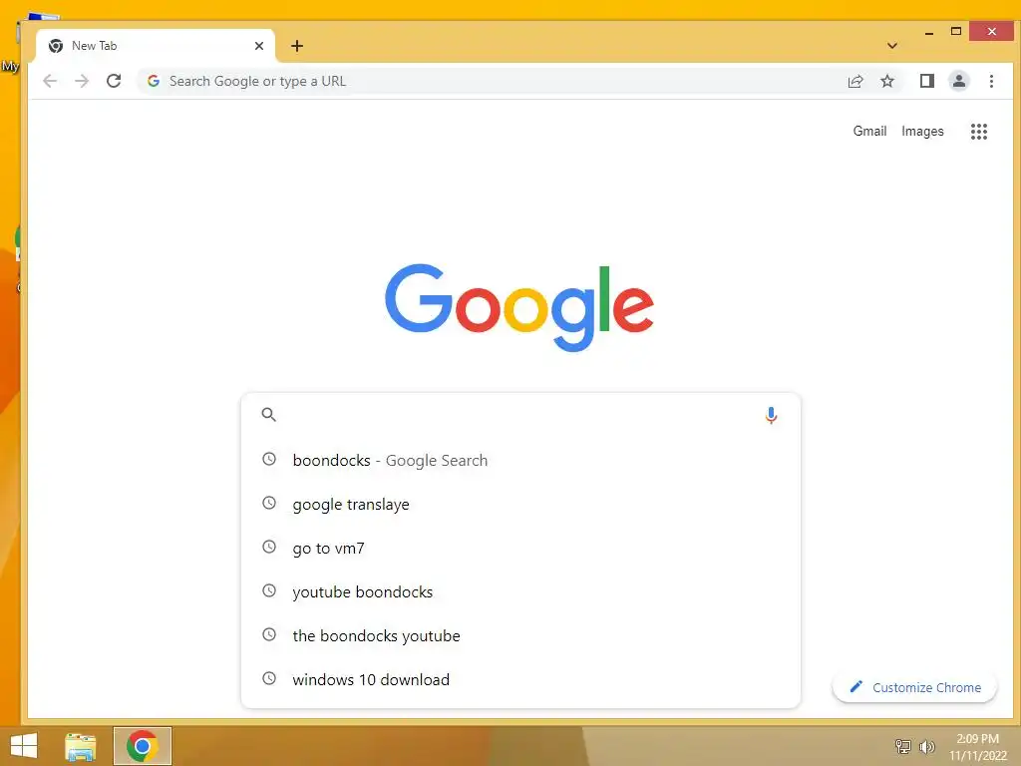The image size is (1021, 766).
Task: Maximize the Chrome window
Action: tap(956, 31)
